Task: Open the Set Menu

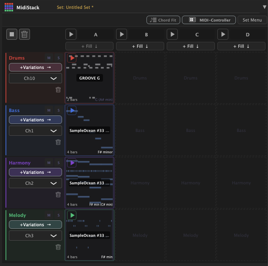Action: (x=252, y=20)
